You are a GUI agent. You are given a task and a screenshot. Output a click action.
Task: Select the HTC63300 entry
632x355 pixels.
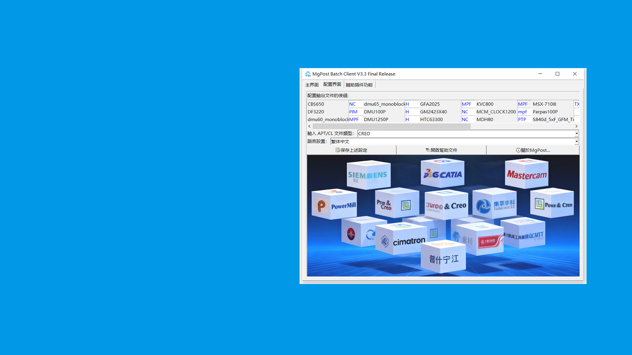440,119
